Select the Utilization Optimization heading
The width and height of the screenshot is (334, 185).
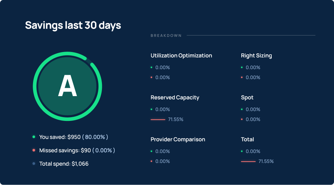click(181, 55)
